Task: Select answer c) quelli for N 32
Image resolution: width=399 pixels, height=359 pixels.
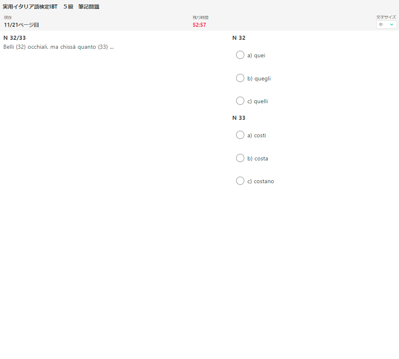Action: coord(240,101)
